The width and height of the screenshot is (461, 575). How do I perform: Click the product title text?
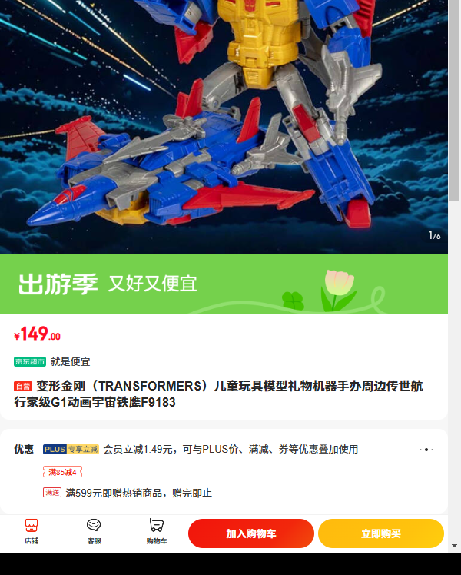[x=218, y=394]
